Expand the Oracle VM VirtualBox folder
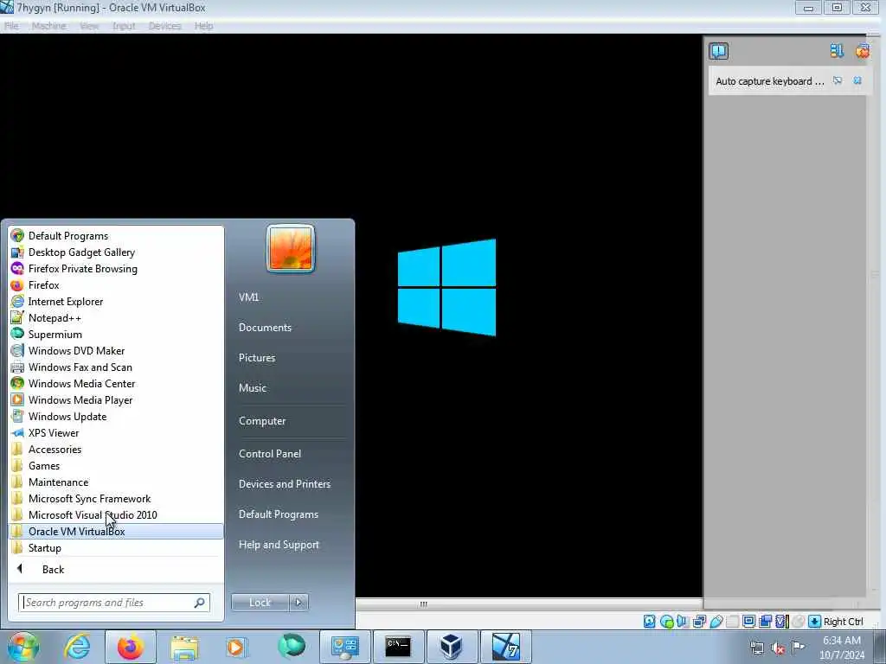Viewport: 886px width, 664px height. [116, 532]
